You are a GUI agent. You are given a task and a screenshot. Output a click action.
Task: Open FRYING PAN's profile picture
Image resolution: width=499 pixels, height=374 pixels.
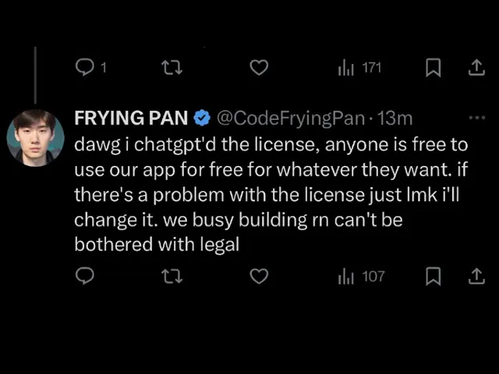[35, 136]
